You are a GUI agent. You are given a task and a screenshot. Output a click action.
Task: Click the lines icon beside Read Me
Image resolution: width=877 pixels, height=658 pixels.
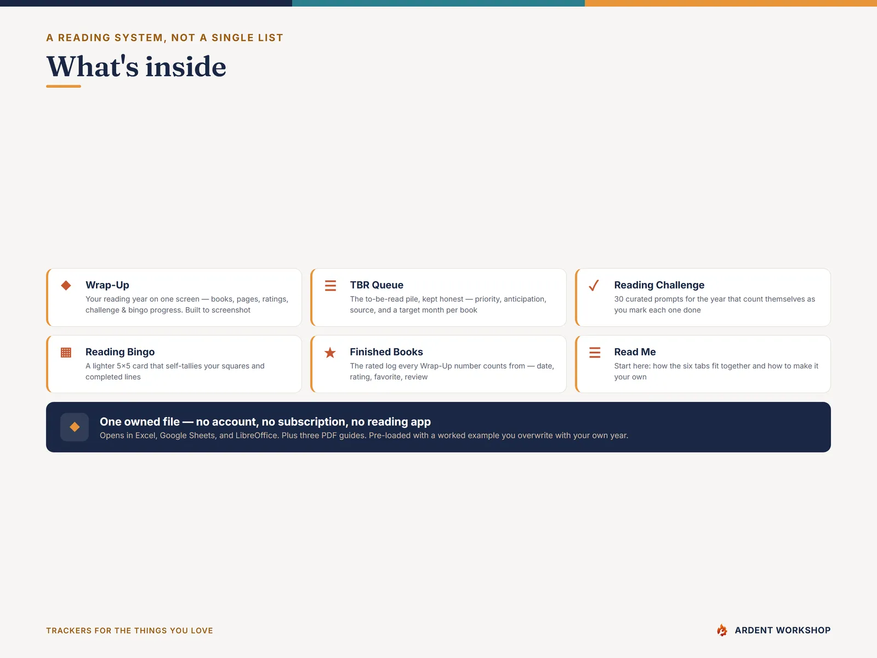tap(595, 353)
